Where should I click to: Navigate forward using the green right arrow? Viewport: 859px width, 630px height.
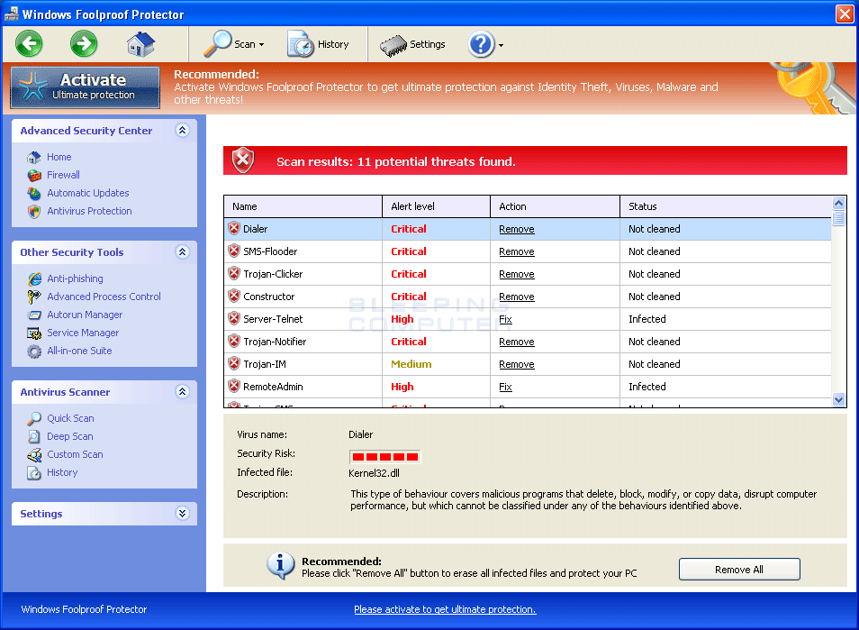tap(83, 43)
